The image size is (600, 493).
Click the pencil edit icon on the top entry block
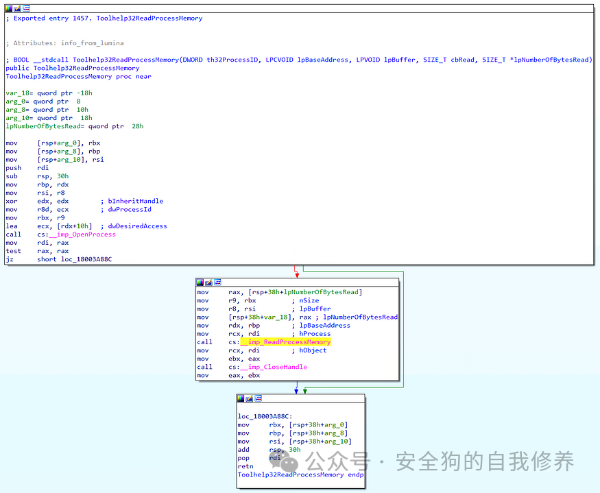18,8
